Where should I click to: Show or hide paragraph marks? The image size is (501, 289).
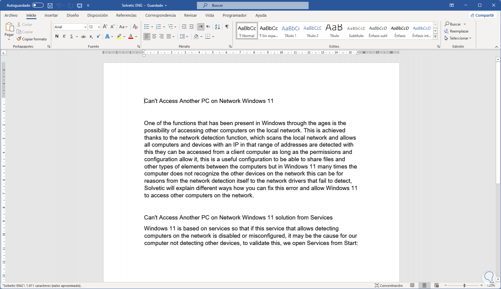pyautogui.click(x=227, y=27)
